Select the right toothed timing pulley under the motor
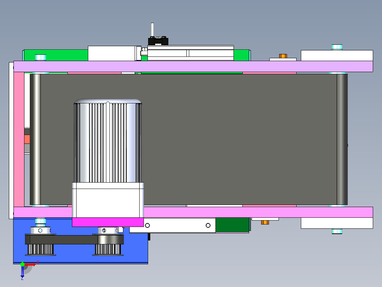The height and width of the screenshot is (287, 382). 108,249
